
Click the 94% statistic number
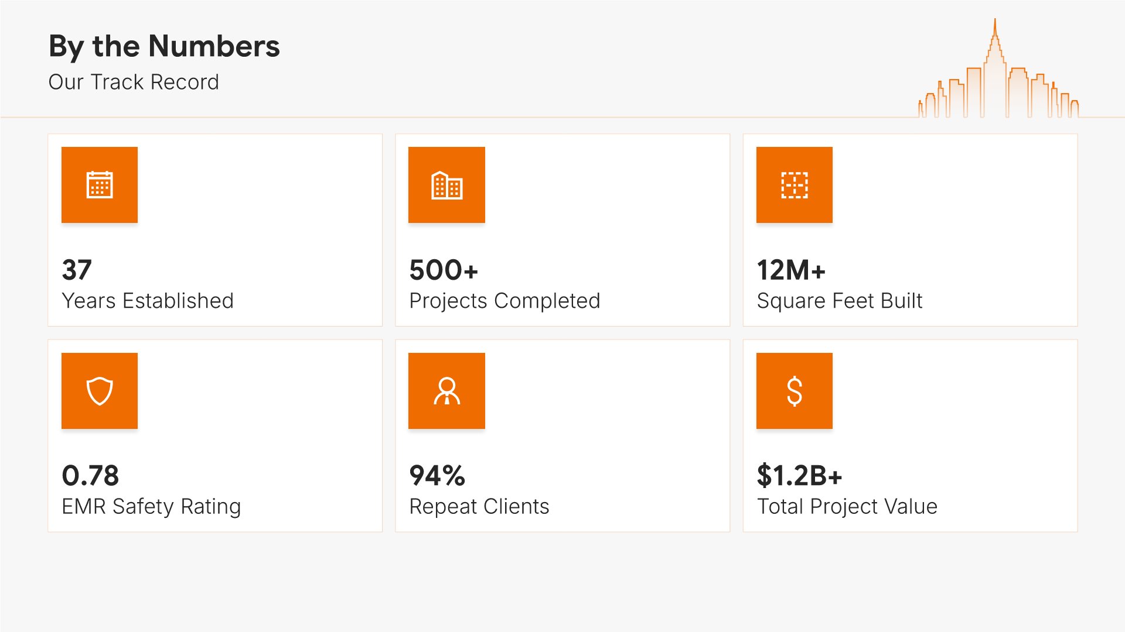click(x=437, y=475)
